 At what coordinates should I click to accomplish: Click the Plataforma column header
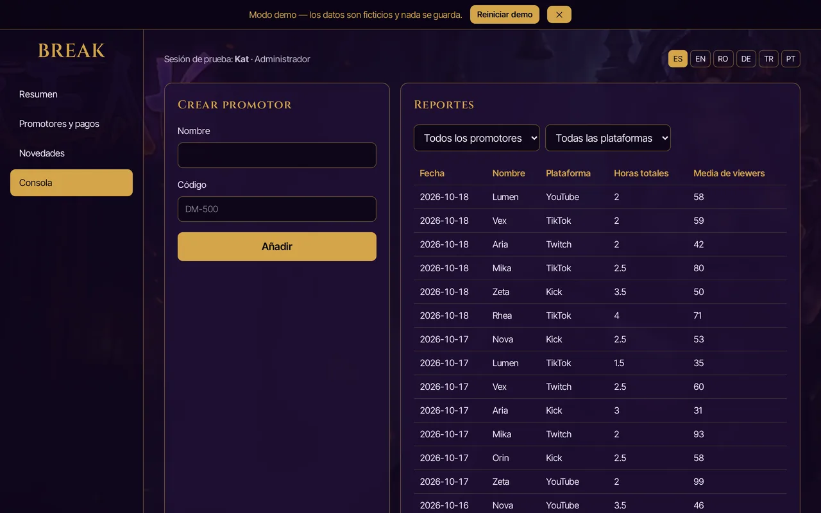coord(568,173)
